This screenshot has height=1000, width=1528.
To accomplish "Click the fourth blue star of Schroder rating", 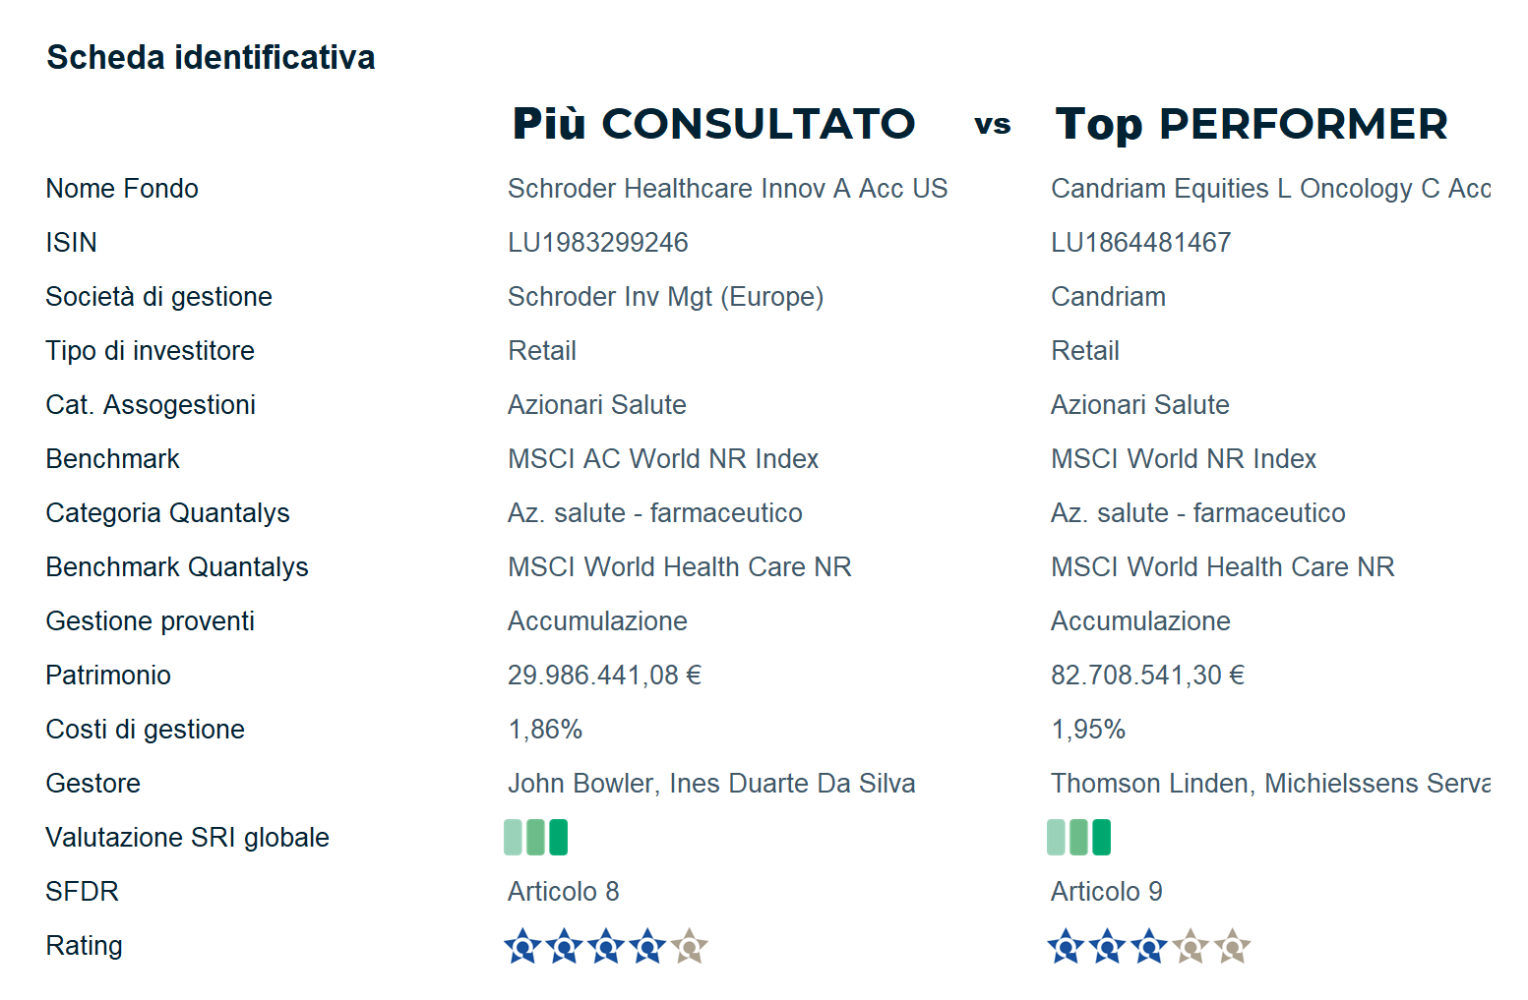I will pos(647,947).
